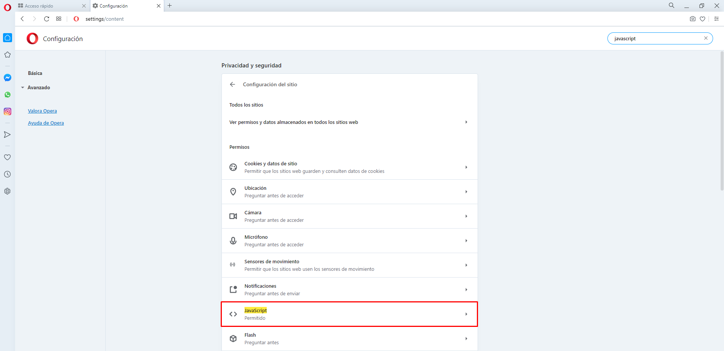Open the tab search magnifier icon
Image resolution: width=724 pixels, height=351 pixels.
coord(672,5)
